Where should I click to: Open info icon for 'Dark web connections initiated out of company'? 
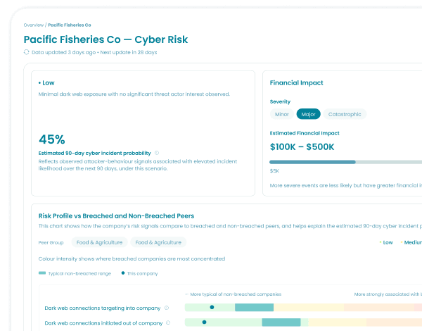click(168, 323)
